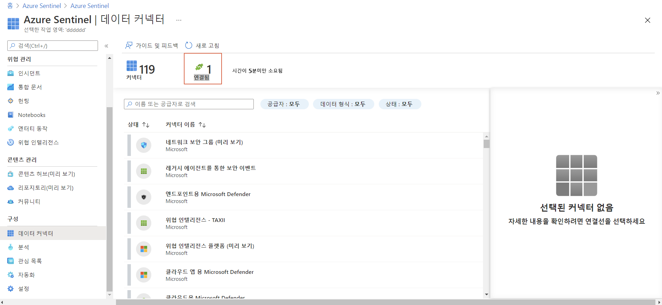The image size is (662, 305).
Task: Open the 공급자 : 모두 filter dropdown
Action: coord(284,104)
